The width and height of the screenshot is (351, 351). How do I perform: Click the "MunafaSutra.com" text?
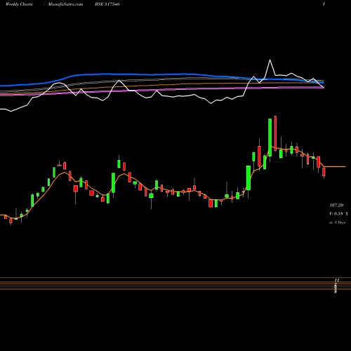click(65, 4)
